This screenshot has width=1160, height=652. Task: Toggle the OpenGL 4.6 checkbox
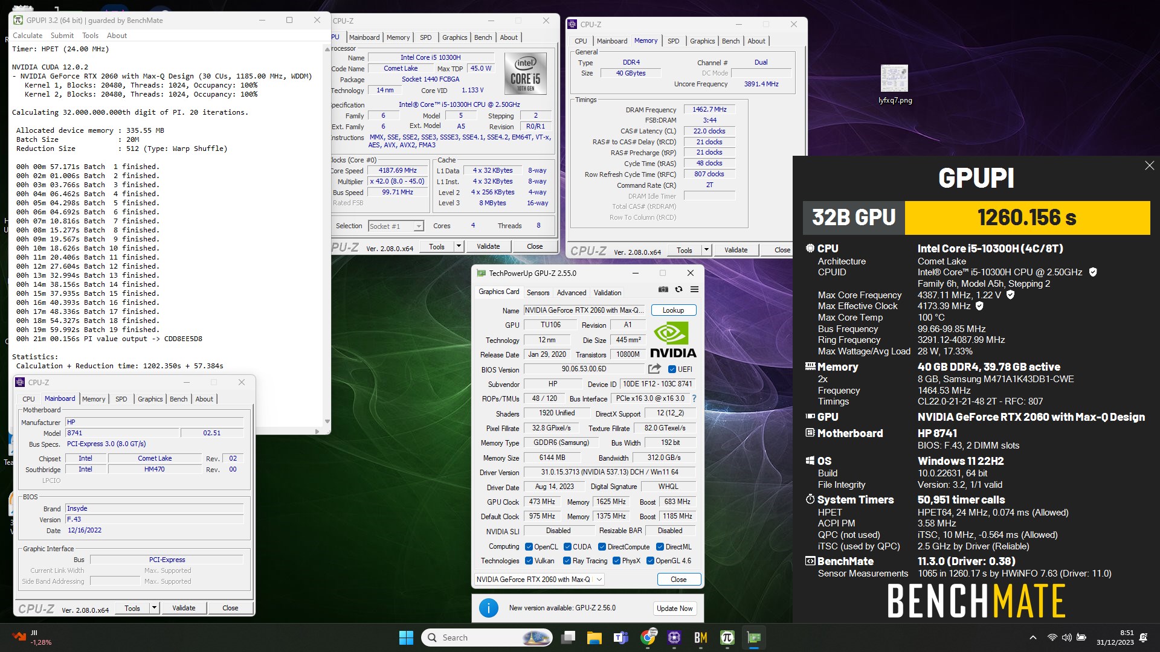(650, 561)
